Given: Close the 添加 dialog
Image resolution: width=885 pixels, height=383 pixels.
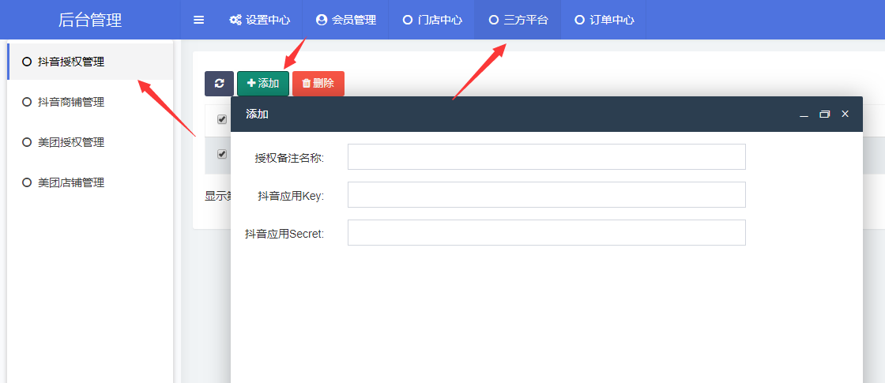Looking at the screenshot, I should (845, 114).
